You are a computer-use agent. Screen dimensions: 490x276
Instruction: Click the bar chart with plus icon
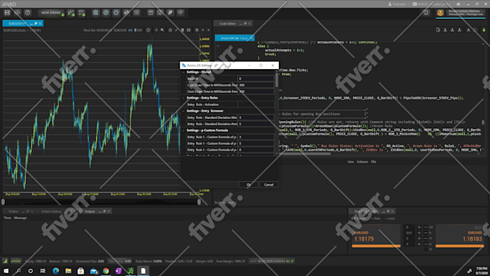click(x=71, y=13)
